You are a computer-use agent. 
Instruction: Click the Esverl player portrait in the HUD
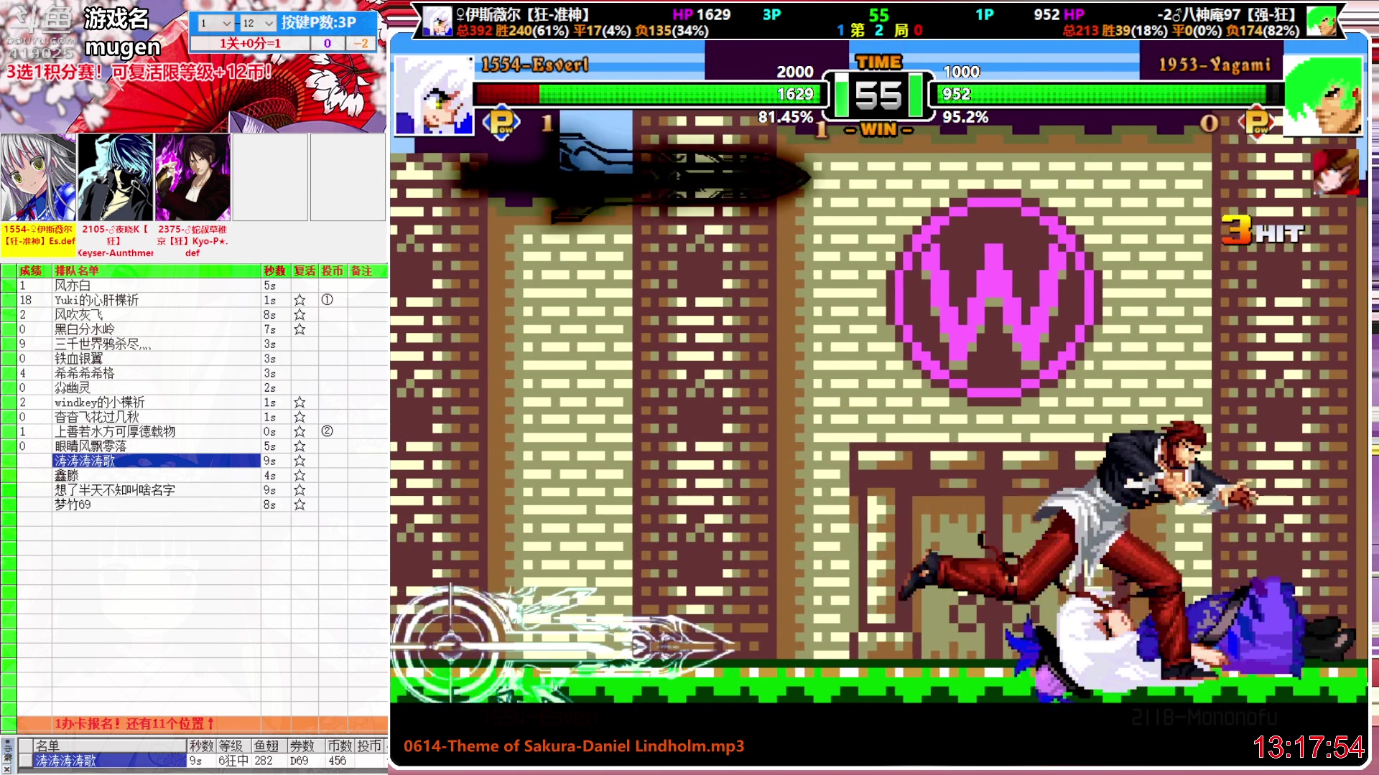coord(435,95)
